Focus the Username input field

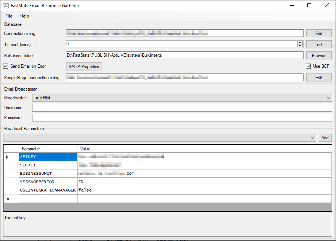[182, 108]
